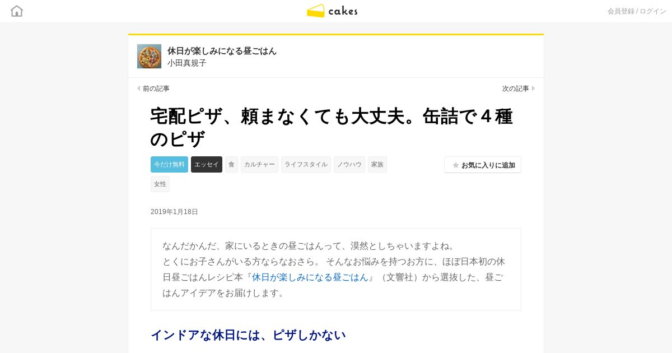Open series title 休日が楽しみになる昼ごはん
This screenshot has height=353, width=672.
222,51
